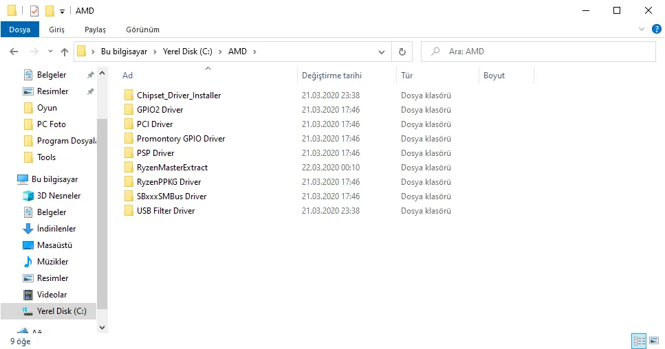Image resolution: width=665 pixels, height=349 pixels.
Task: Click Bu bilgisayar in the address bar
Action: tap(124, 52)
